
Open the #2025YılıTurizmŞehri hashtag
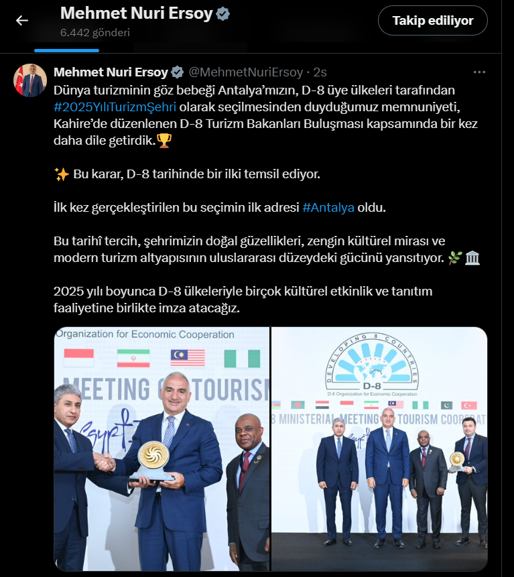(115, 107)
